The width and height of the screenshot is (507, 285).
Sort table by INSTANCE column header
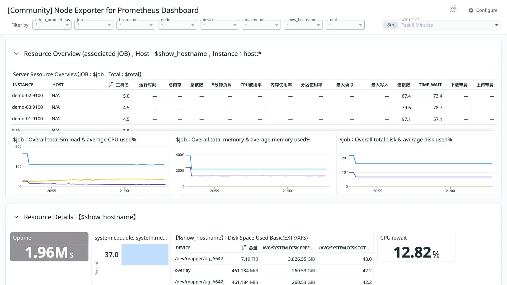tap(23, 85)
